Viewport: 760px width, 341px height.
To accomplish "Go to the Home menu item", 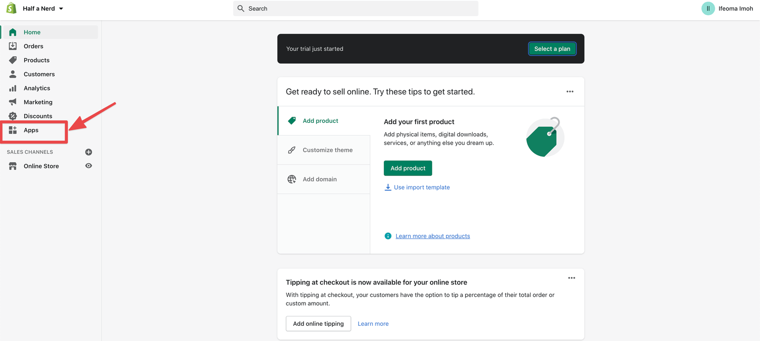I will (x=50, y=32).
